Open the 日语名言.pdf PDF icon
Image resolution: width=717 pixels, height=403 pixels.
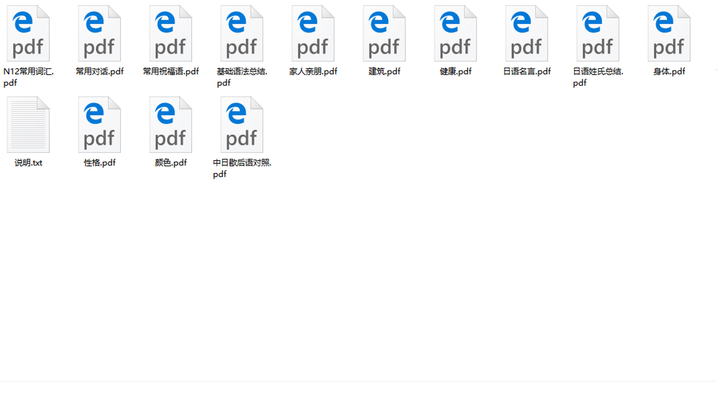(527, 32)
